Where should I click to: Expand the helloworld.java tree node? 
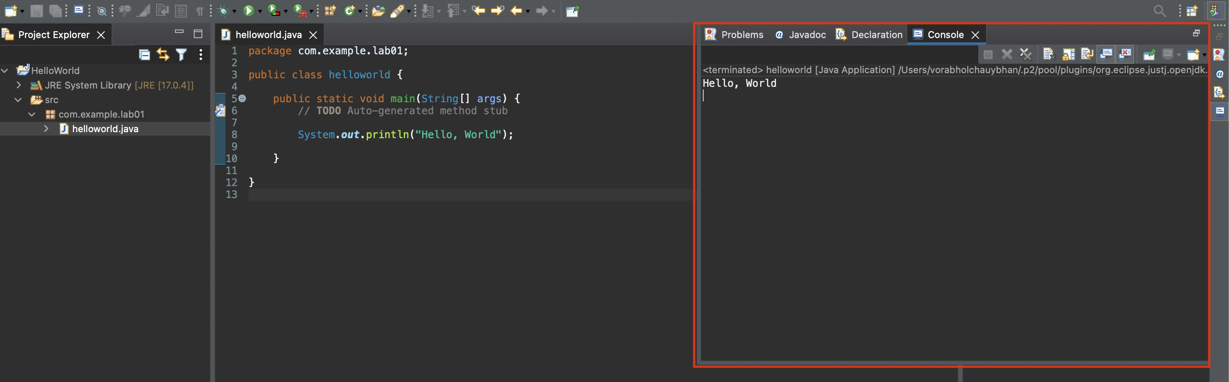coord(46,129)
